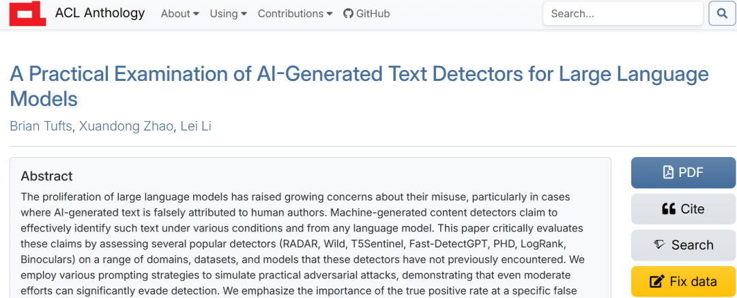Image resolution: width=737 pixels, height=298 pixels.
Task: Click the red ACL Anthology logo
Action: (28, 13)
